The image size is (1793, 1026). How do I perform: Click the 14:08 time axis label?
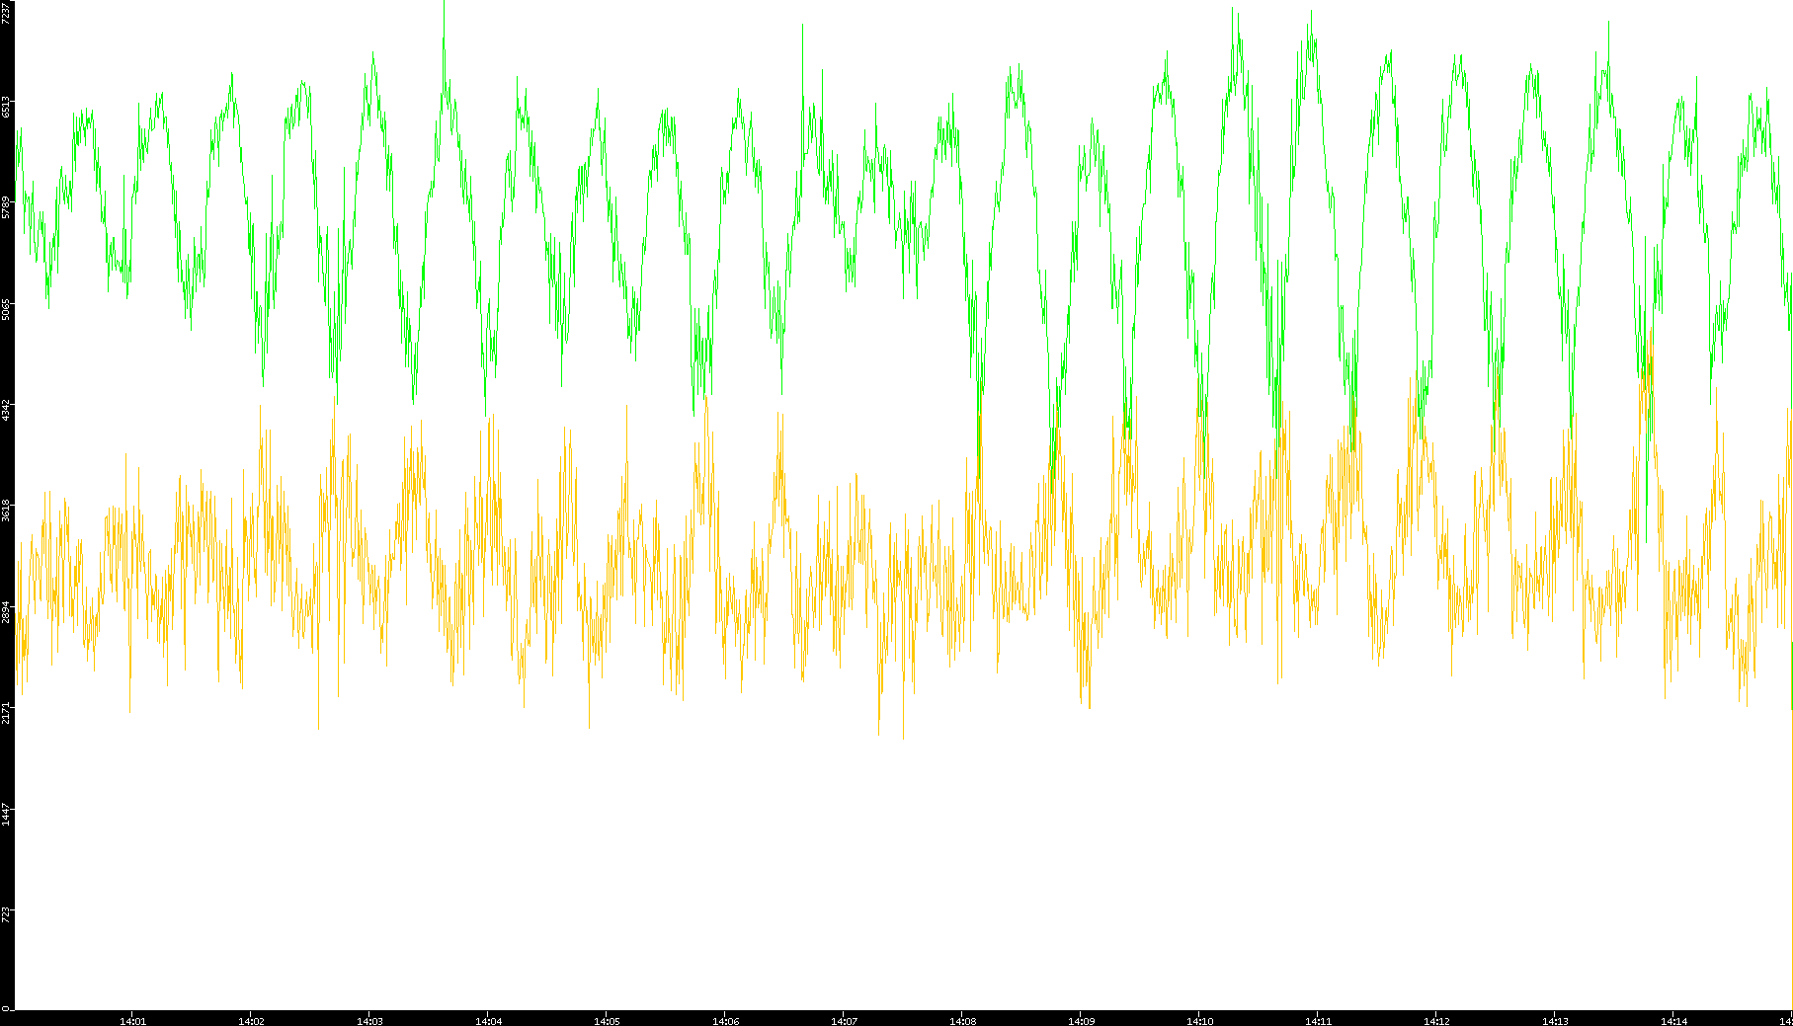click(x=962, y=1020)
